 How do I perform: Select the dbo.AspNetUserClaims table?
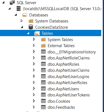69,70
